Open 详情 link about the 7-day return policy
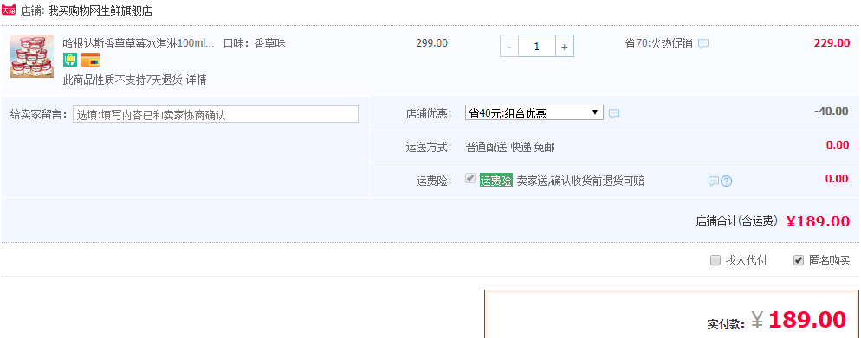The image size is (861, 338). click(x=196, y=80)
